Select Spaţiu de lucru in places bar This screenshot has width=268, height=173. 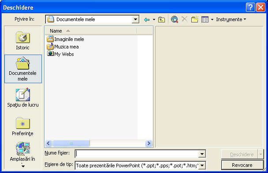[23, 98]
